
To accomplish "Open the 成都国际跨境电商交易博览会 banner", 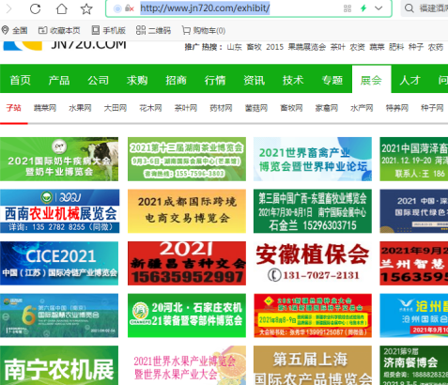I will coord(187,211).
